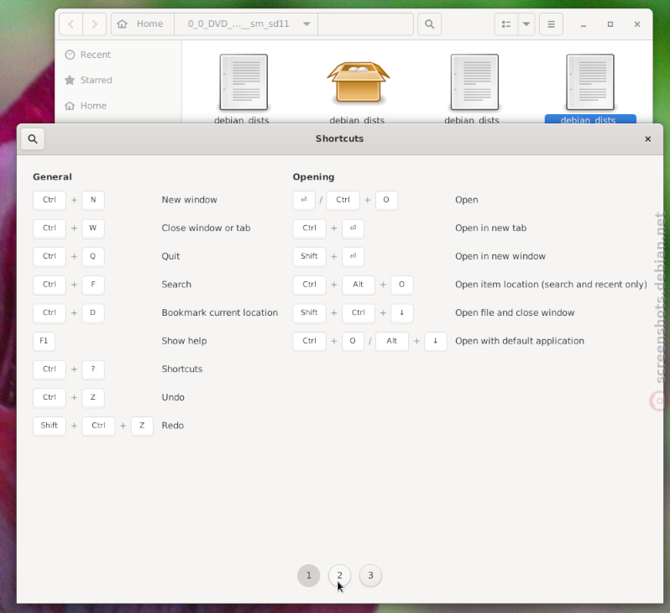Go forward in the file manager
This screenshot has width=670, height=613.
pyautogui.click(x=94, y=24)
